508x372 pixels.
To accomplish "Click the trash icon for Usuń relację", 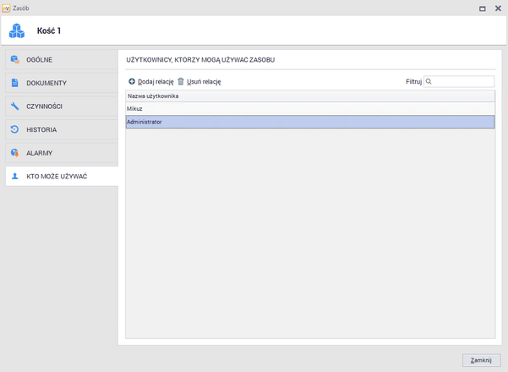I will [180, 81].
